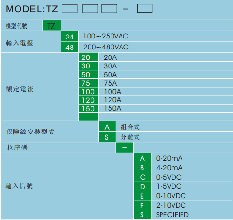Click the 拉序碼 label

pos(17,147)
